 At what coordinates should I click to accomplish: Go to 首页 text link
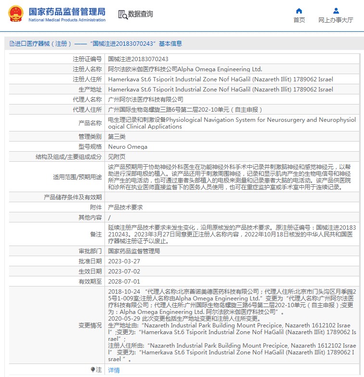(x=299, y=20)
